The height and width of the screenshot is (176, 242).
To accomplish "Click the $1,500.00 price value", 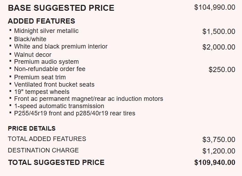I will coord(219,32).
